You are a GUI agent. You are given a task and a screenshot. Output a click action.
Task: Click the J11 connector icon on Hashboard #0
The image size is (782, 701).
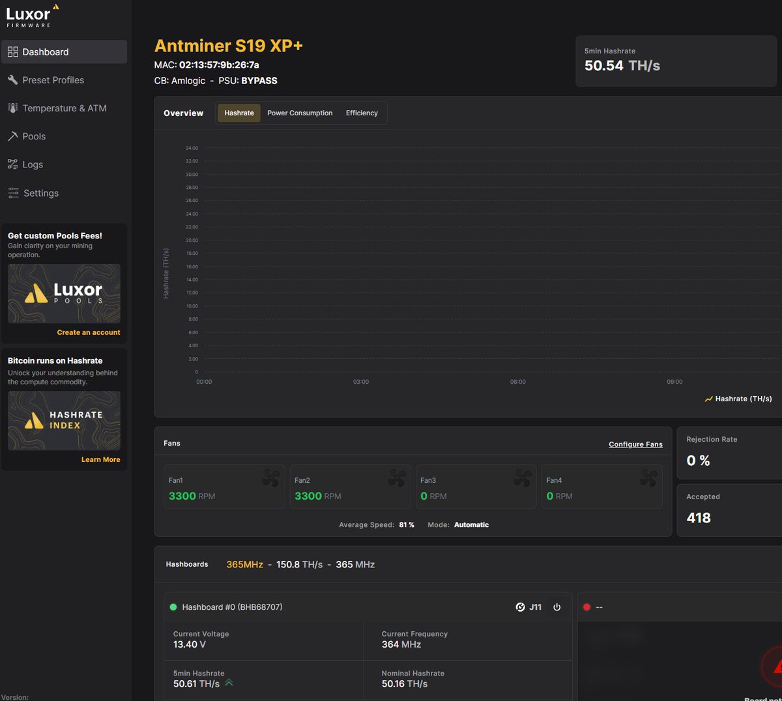click(x=521, y=607)
